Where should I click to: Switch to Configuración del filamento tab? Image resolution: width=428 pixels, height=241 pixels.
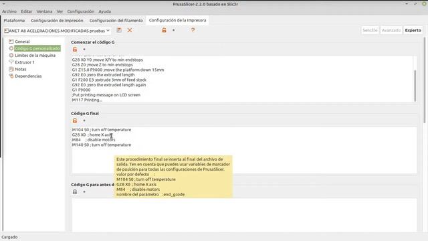116,21
